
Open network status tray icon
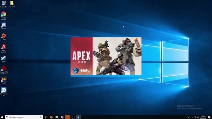pyautogui.click(x=195, y=117)
